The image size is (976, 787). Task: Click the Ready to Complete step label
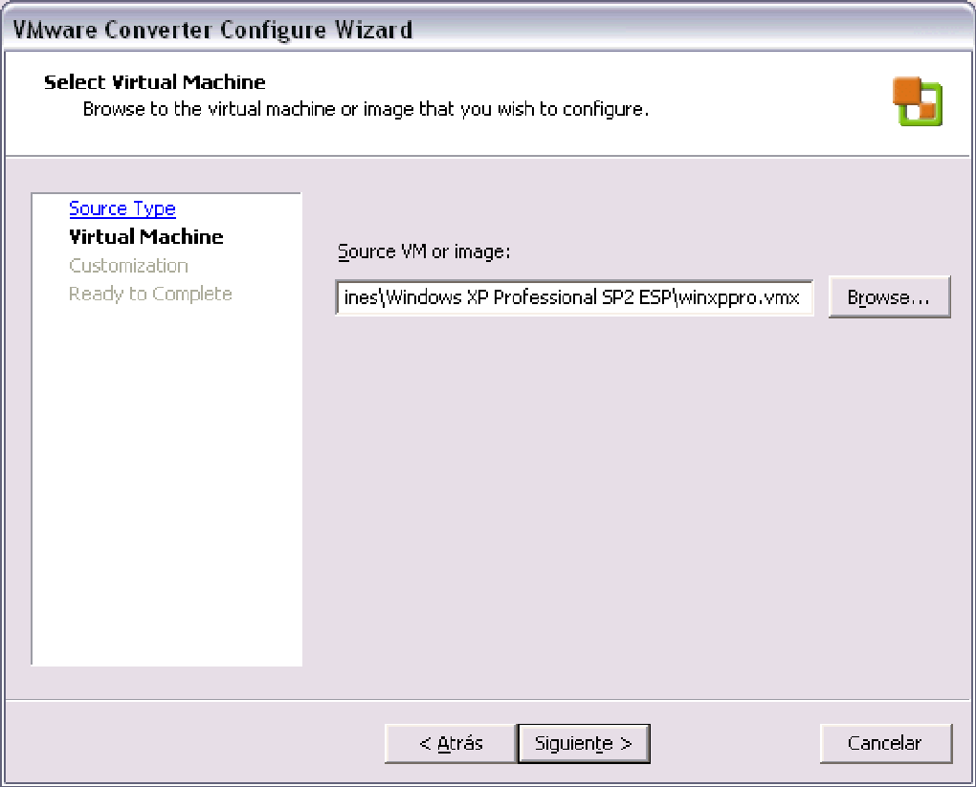point(150,294)
